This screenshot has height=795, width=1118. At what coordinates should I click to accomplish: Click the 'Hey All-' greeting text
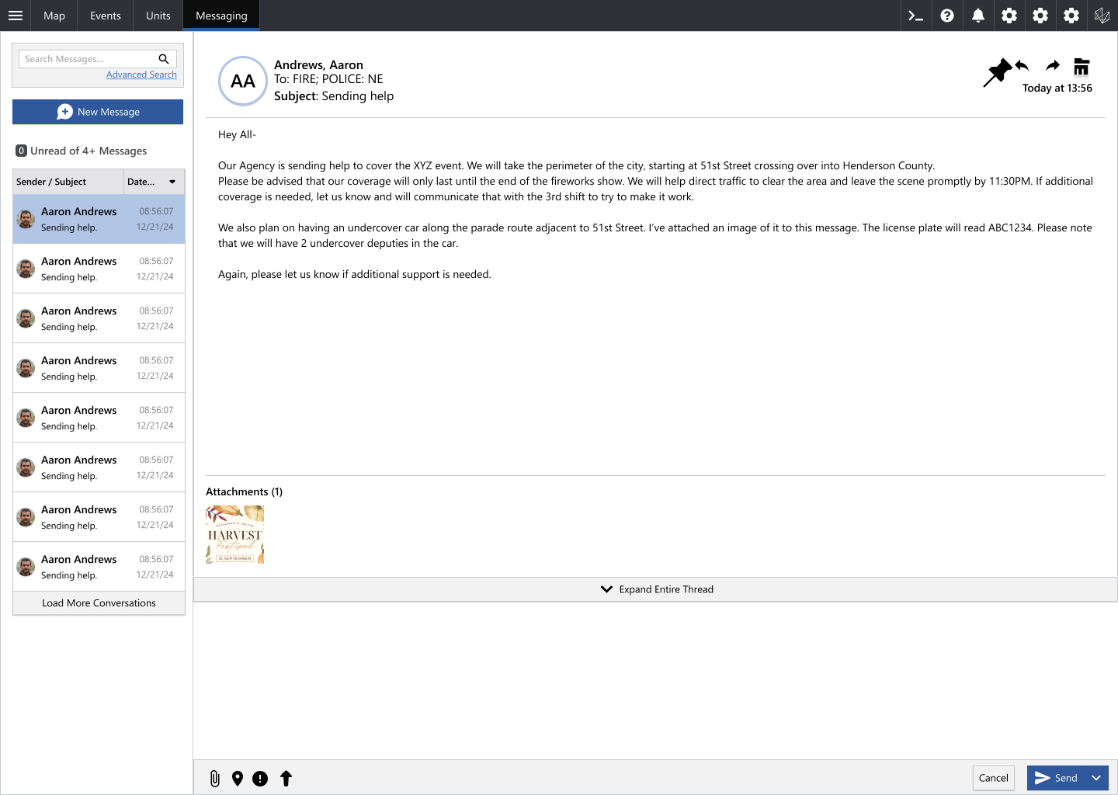pos(237,134)
